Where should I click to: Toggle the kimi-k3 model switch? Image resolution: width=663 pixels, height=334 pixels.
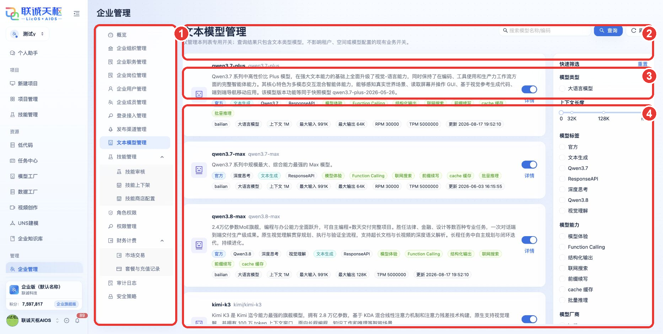pyautogui.click(x=529, y=319)
